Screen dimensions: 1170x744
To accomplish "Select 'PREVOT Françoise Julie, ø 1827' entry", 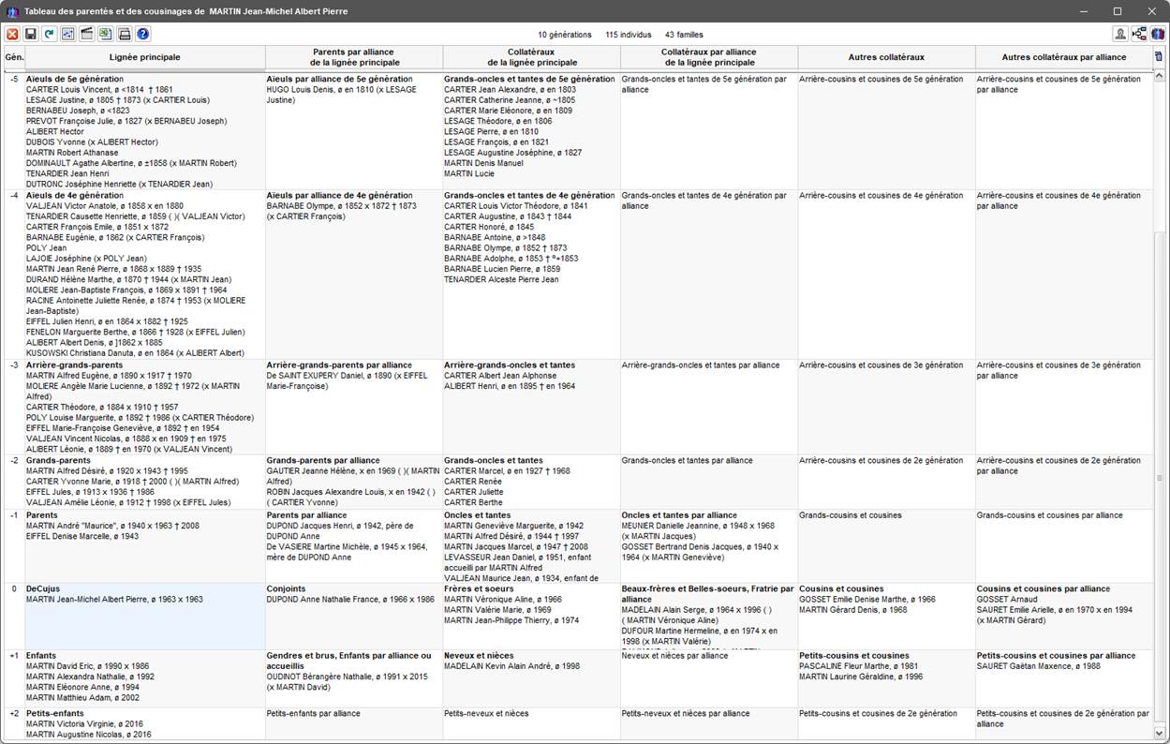I will tap(126, 121).
